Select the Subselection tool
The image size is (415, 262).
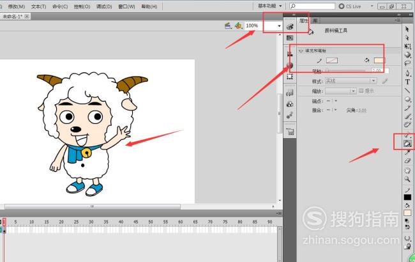click(407, 38)
